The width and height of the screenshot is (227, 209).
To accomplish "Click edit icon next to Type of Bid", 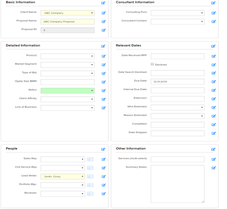I will tap(103, 74).
